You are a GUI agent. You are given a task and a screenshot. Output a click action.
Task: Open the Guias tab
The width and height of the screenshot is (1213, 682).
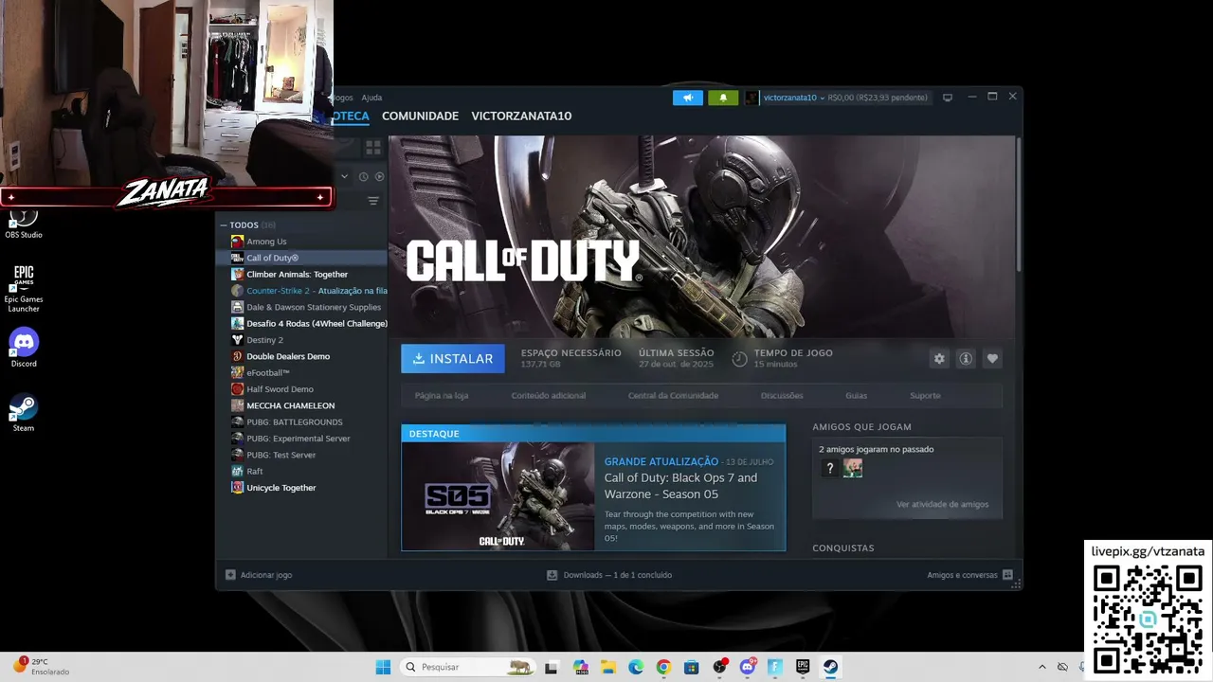click(x=856, y=396)
